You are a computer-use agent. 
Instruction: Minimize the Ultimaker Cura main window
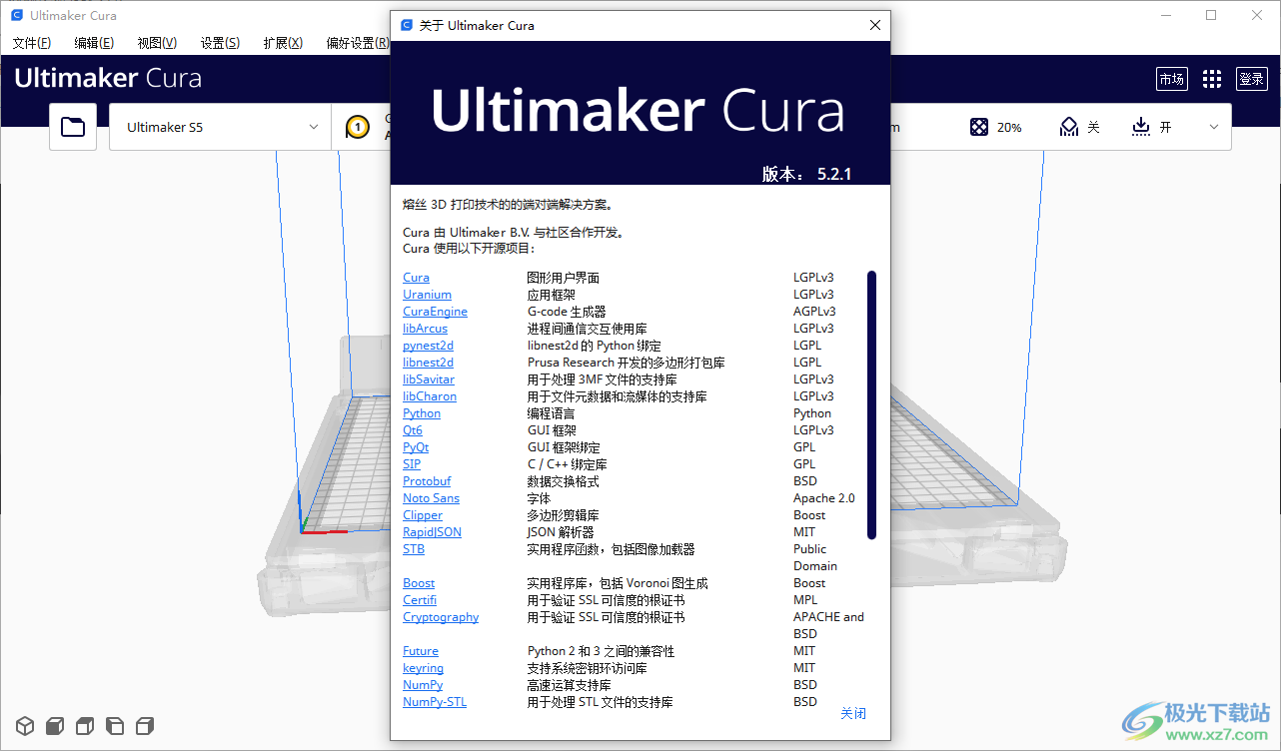point(1165,15)
